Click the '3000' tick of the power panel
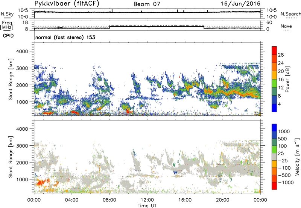The width and height of the screenshot is (301, 208). pyautogui.click(x=22, y=68)
